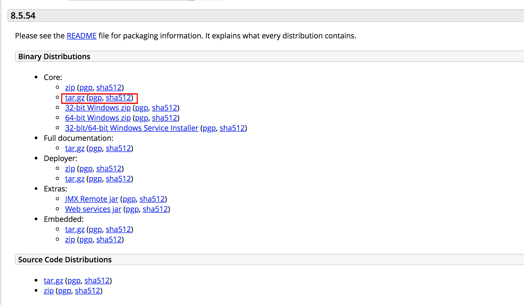The image size is (524, 305).
Task: Download the Embedded zip file
Action: 70,239
